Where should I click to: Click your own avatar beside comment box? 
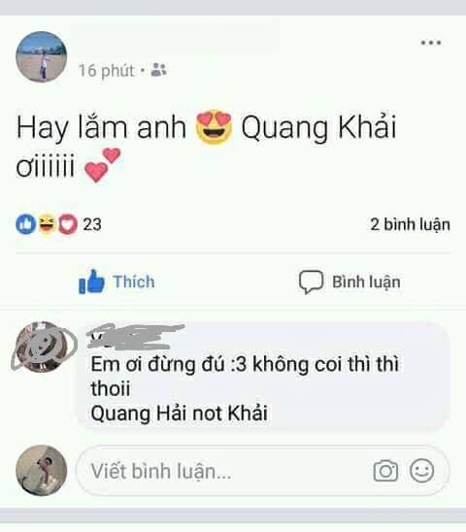[42, 471]
